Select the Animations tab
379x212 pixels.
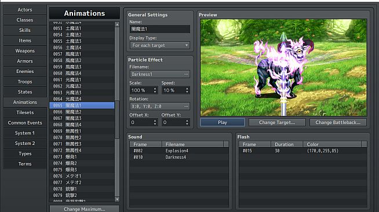25,102
